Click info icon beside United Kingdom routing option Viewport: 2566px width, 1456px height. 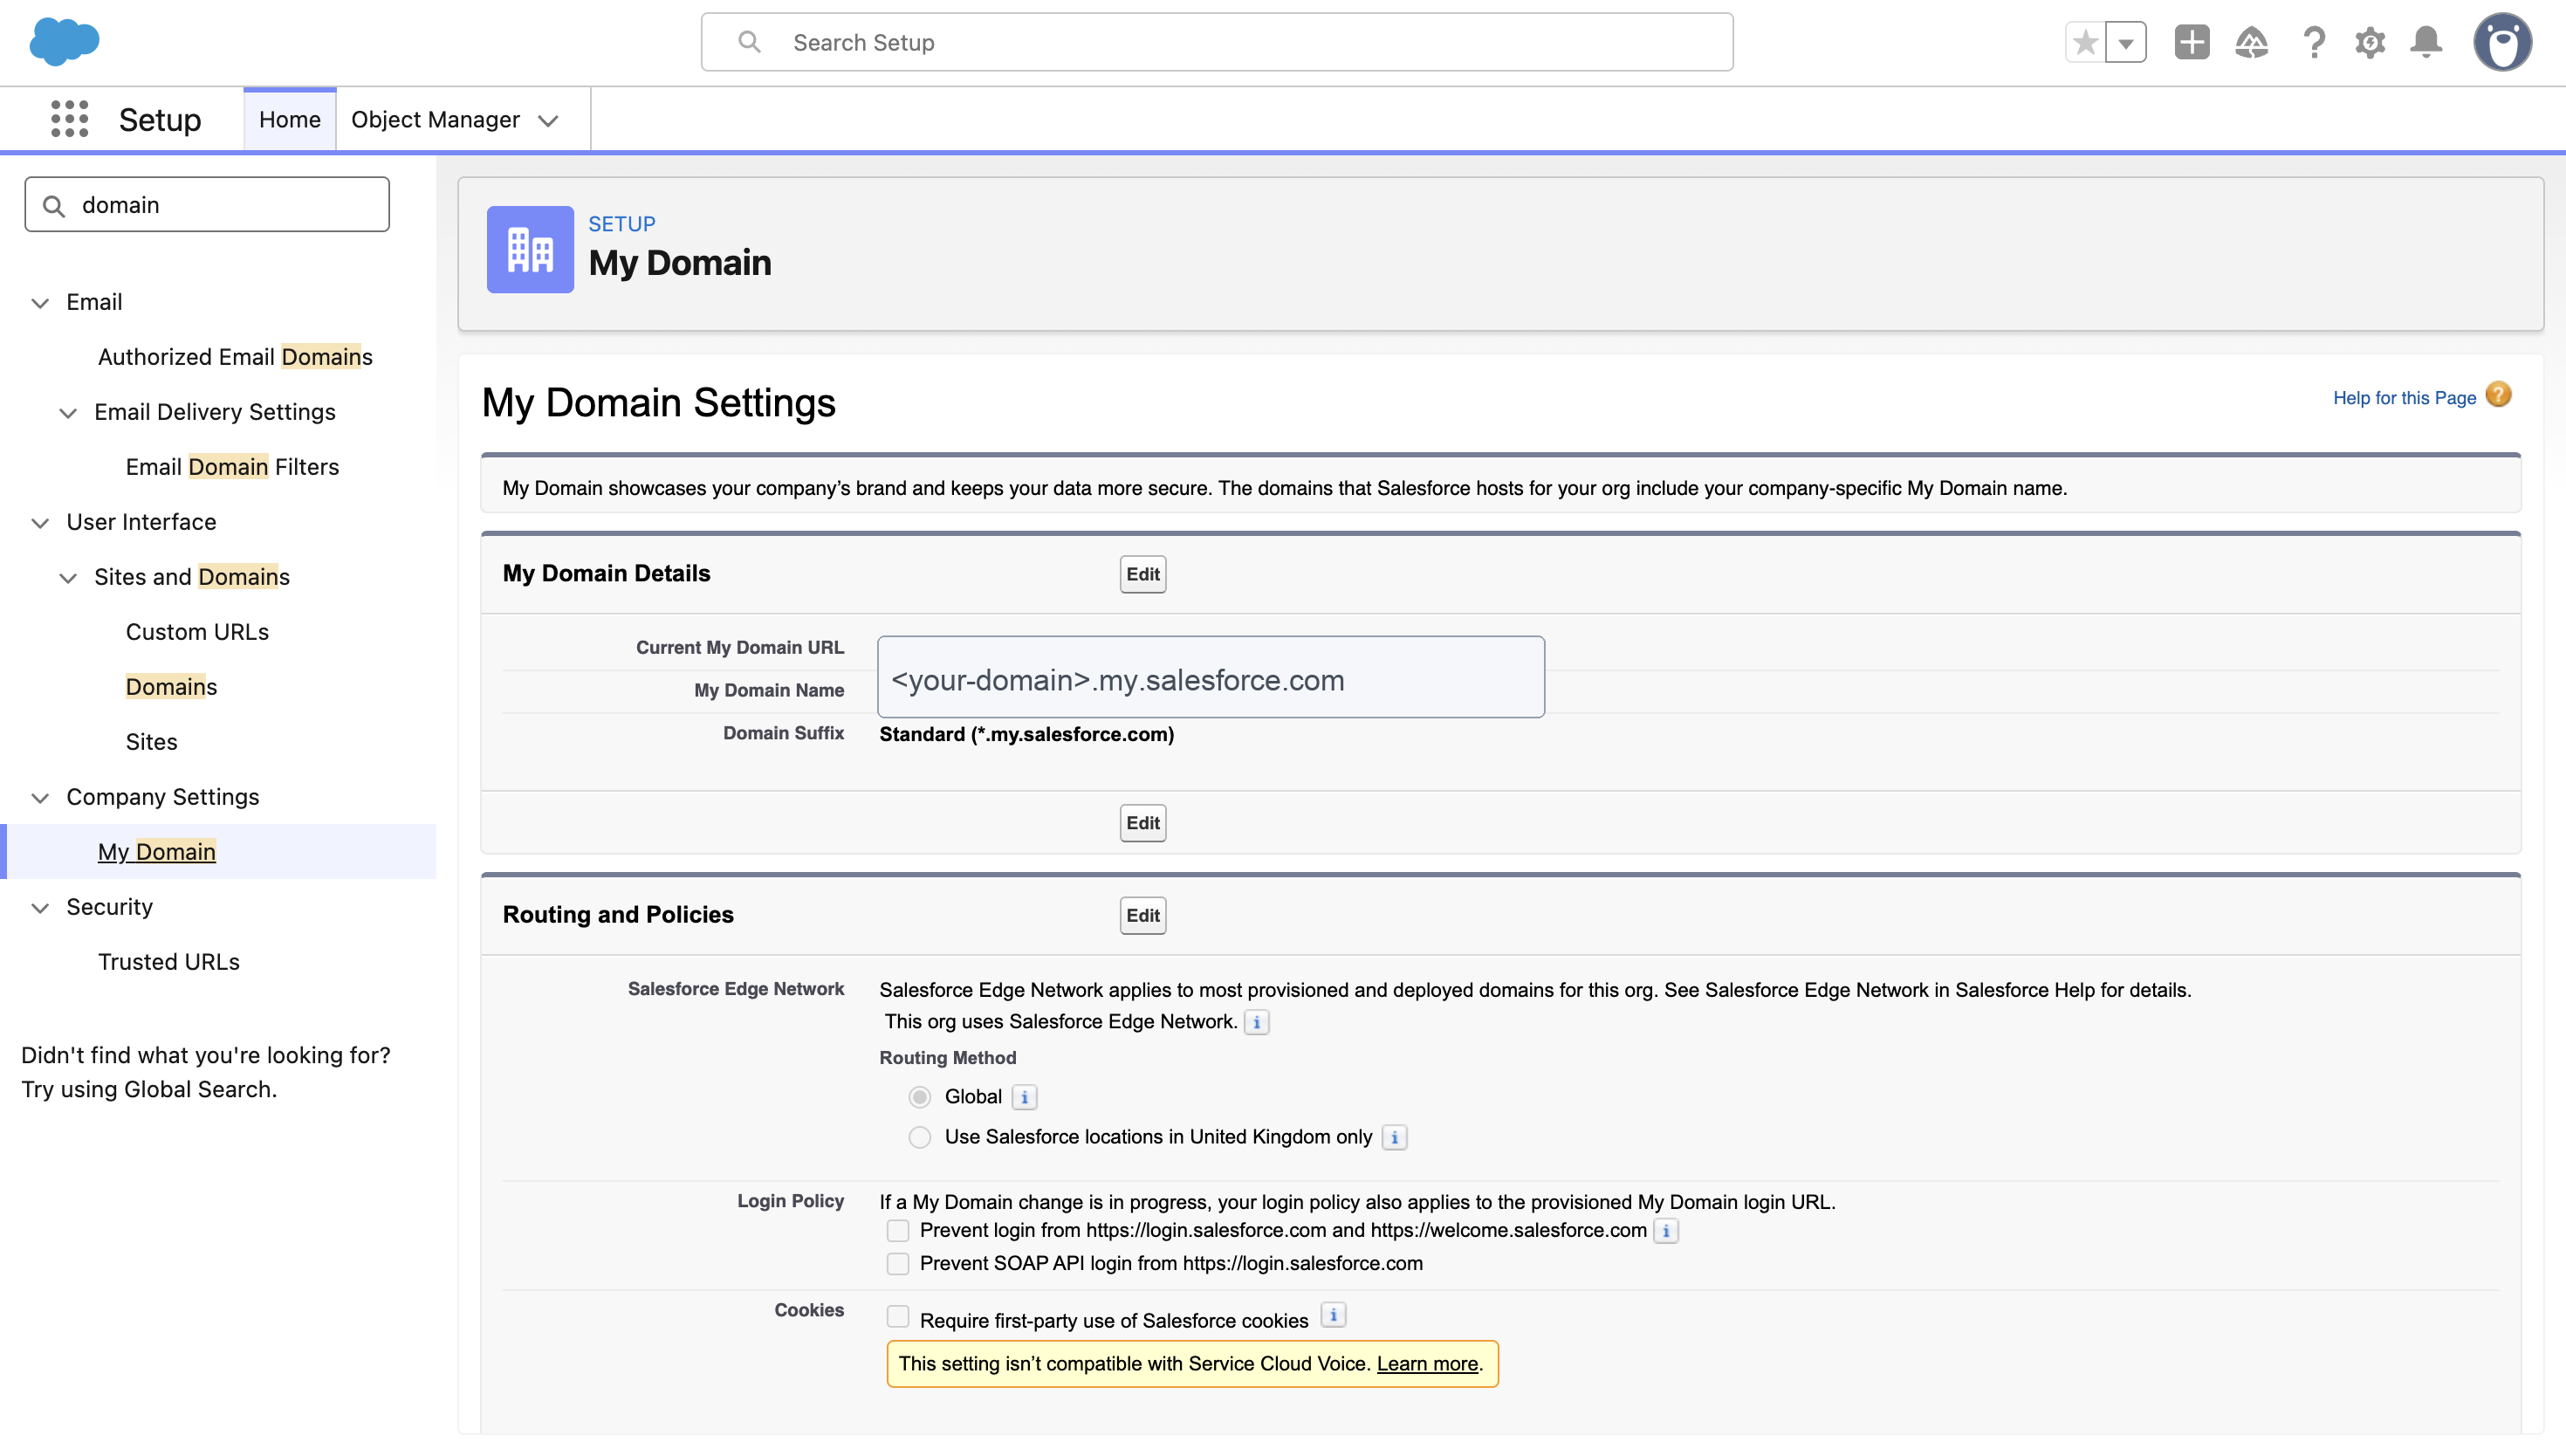point(1395,1137)
